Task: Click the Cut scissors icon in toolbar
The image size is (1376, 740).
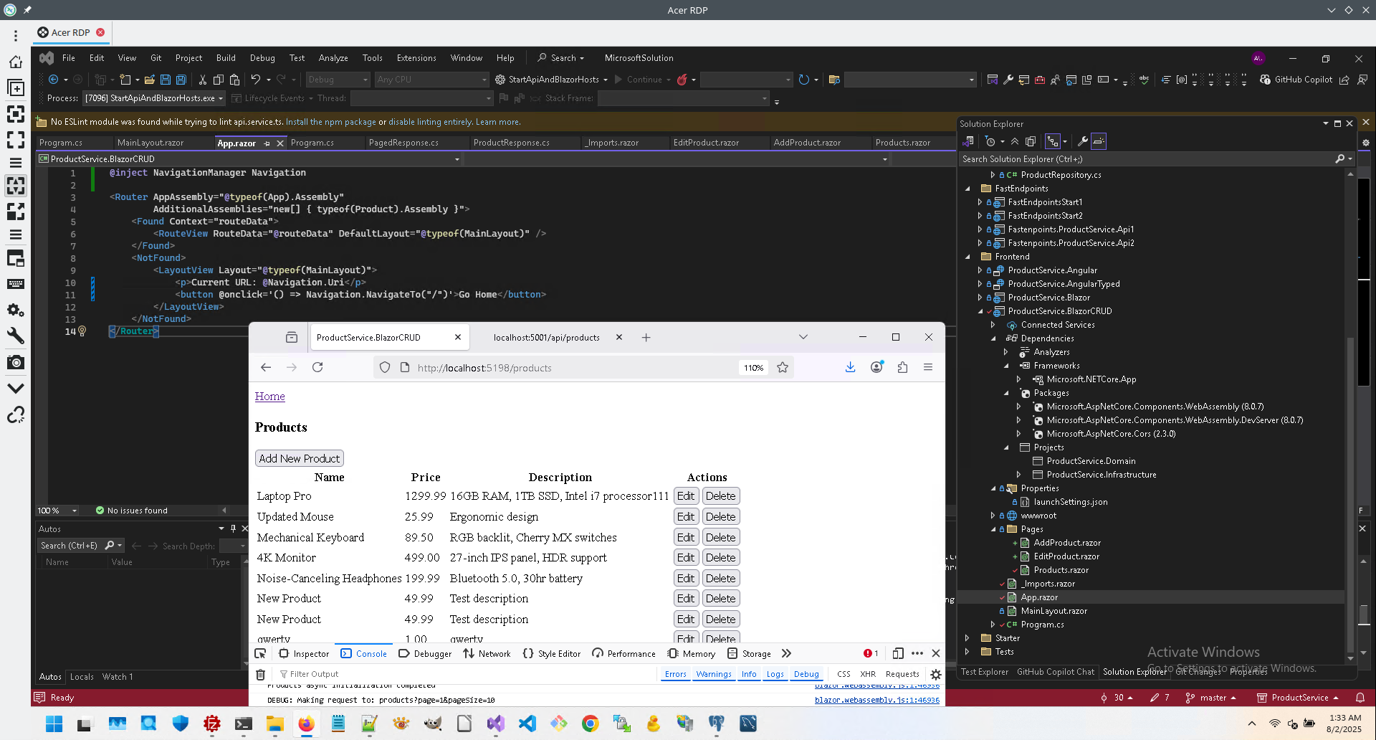Action: tap(203, 80)
